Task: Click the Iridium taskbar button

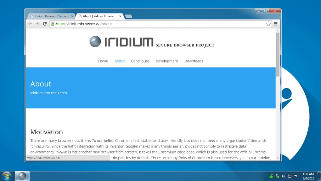Action: coord(22,176)
